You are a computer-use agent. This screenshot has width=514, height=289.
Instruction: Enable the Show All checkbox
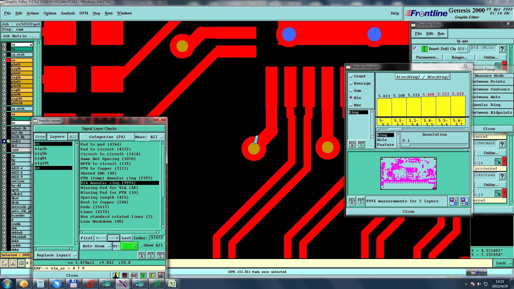[x=141, y=245]
